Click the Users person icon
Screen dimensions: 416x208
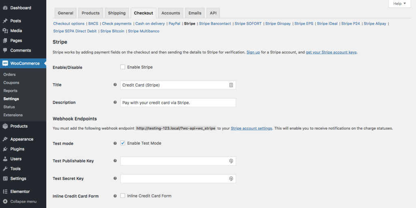tap(5, 159)
